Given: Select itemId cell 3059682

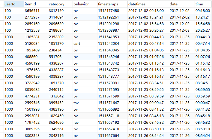Looking at the screenshot, I should click(x=36, y=90).
